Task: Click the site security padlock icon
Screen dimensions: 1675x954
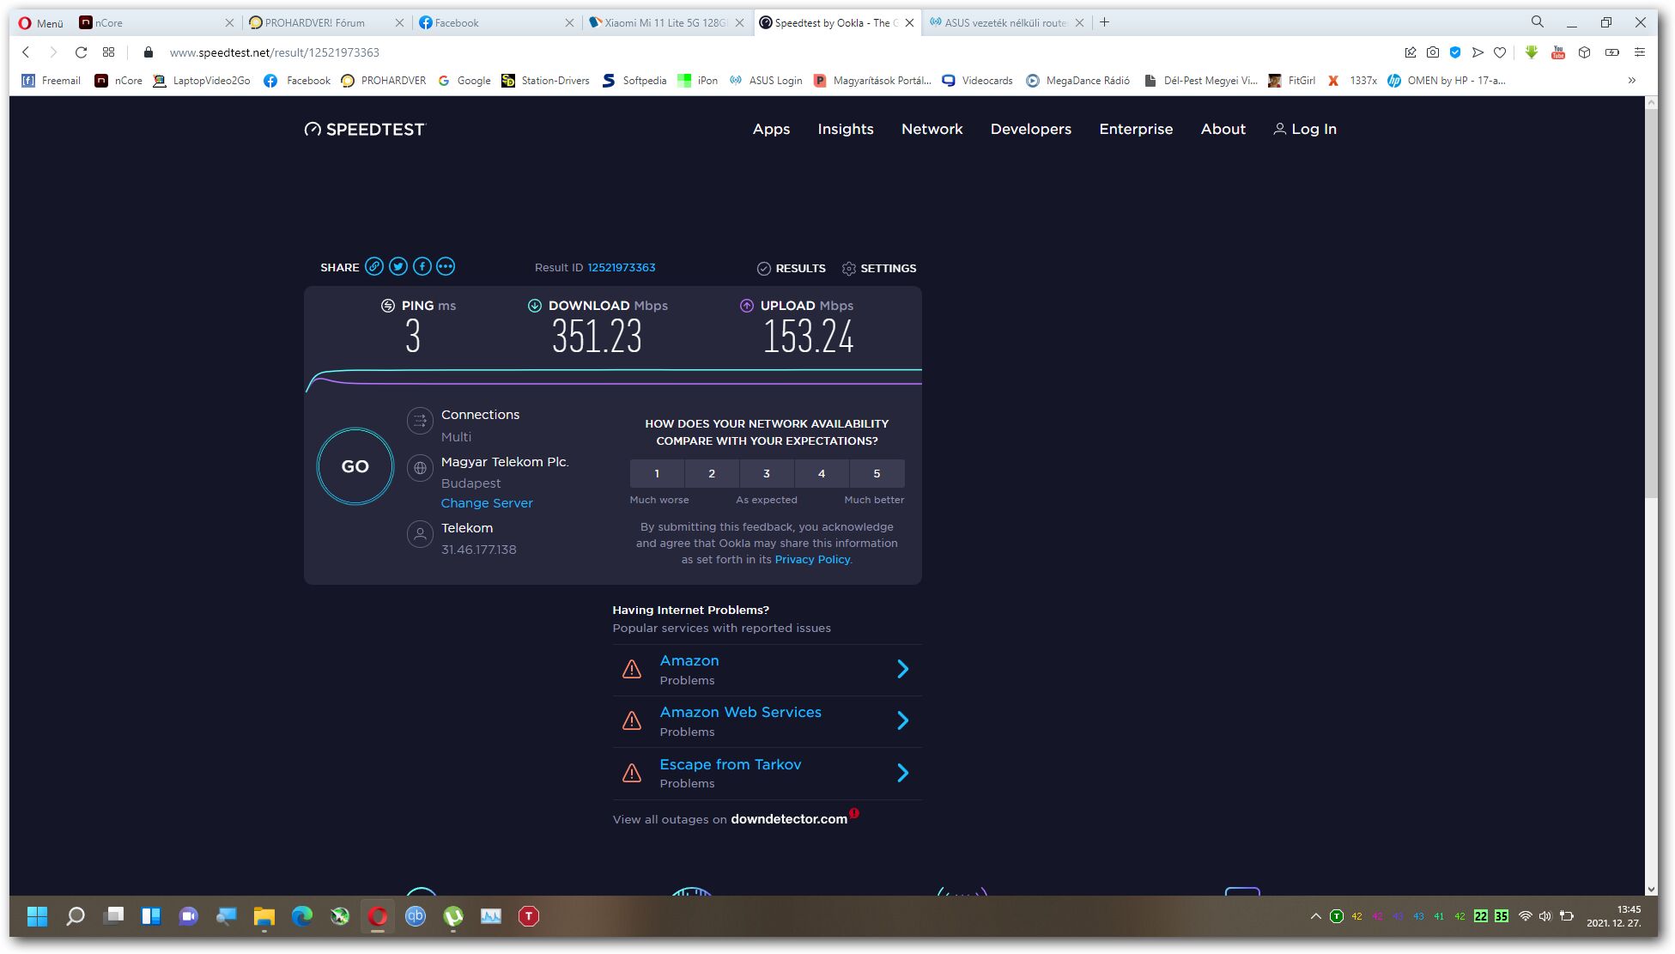Action: [x=148, y=52]
